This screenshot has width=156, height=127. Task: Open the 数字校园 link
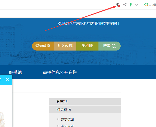tap(67, 119)
